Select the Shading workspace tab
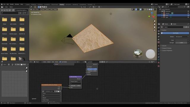The image size is (190, 107). tap(62, 4)
